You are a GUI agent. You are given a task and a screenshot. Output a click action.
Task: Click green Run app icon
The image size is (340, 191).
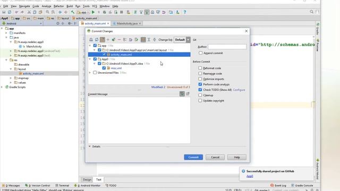(93, 12)
